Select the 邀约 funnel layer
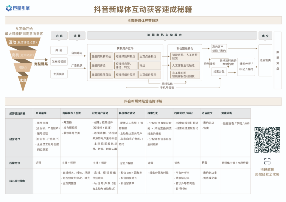 click(x=23, y=68)
